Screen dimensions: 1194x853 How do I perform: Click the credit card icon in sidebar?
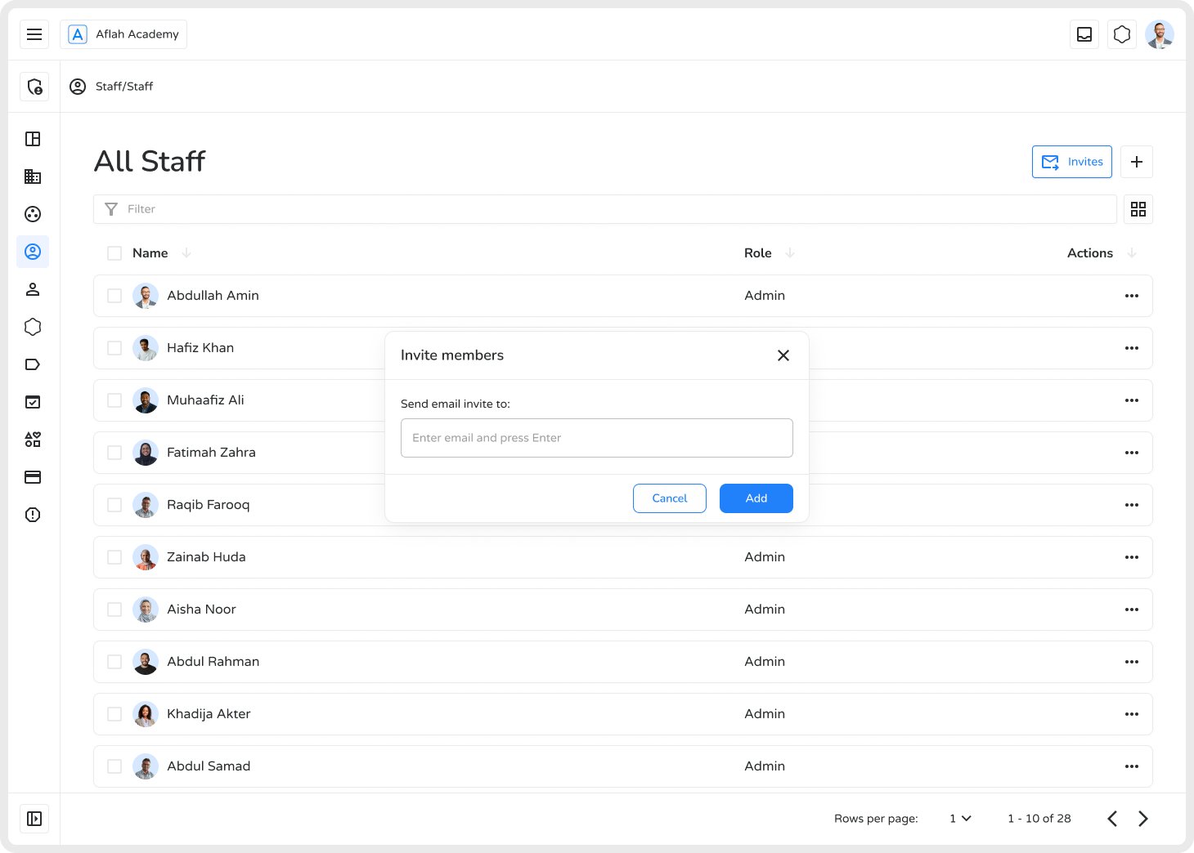click(x=33, y=477)
